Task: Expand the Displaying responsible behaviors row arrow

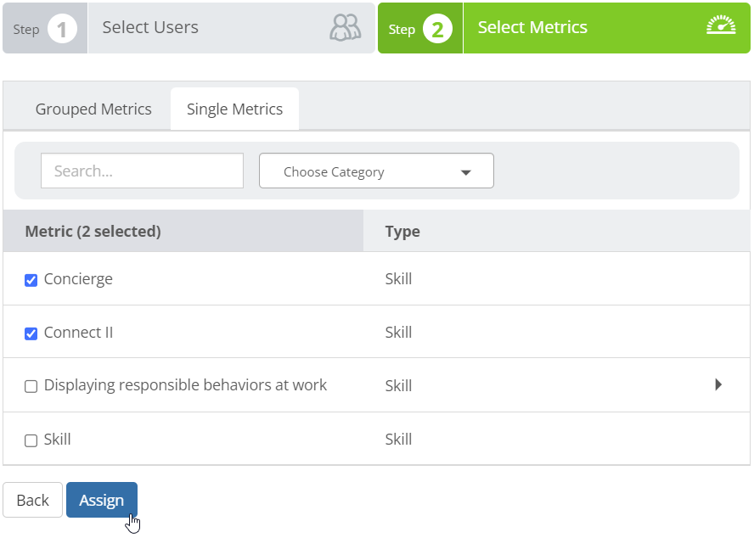Action: [718, 384]
